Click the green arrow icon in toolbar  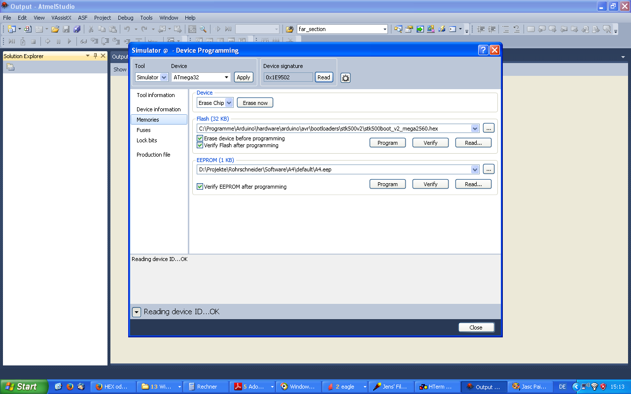tap(420, 29)
